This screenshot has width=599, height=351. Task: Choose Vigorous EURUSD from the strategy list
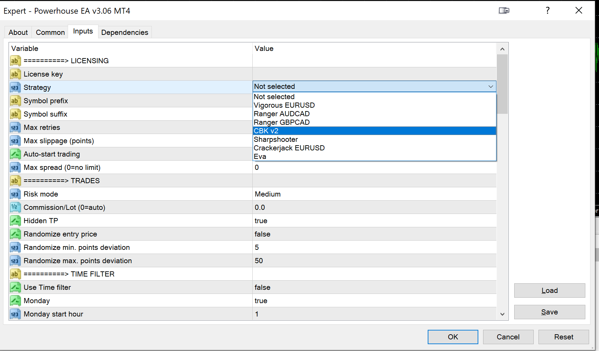[284, 105]
